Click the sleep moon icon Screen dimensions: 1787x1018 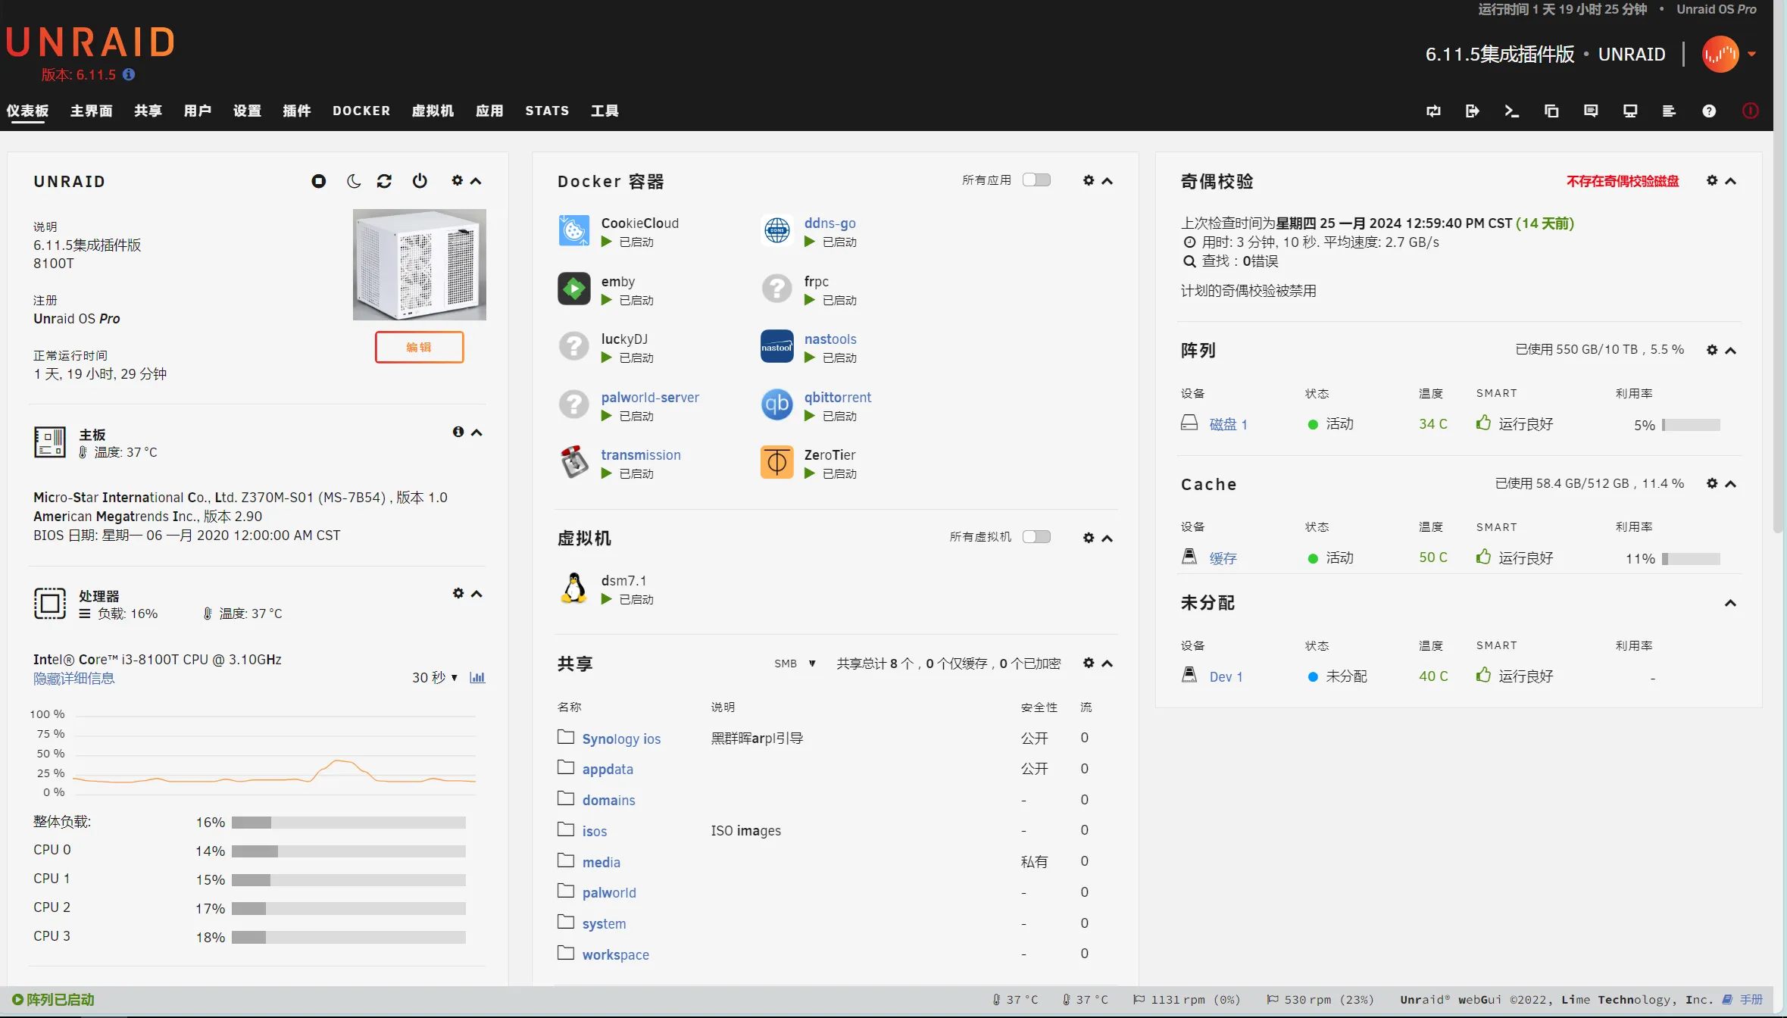(x=353, y=181)
